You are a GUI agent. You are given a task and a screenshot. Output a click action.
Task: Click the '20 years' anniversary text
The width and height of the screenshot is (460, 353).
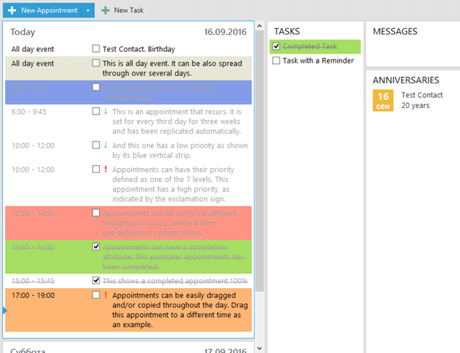(416, 105)
